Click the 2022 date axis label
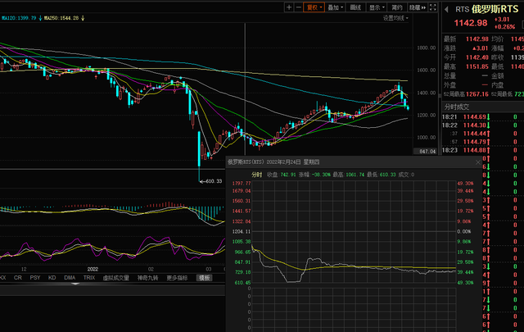The width and height of the screenshot is (524, 332). click(93, 270)
